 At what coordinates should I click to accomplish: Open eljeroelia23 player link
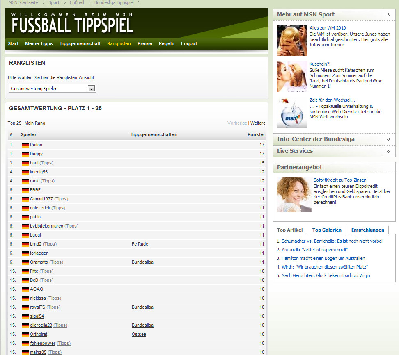click(x=41, y=325)
